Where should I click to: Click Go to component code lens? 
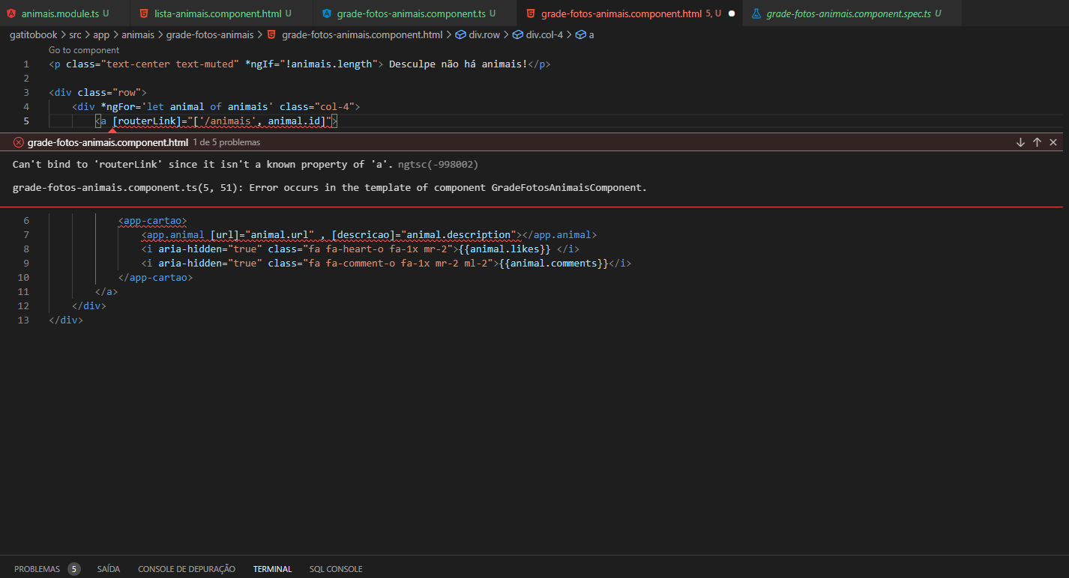click(84, 50)
